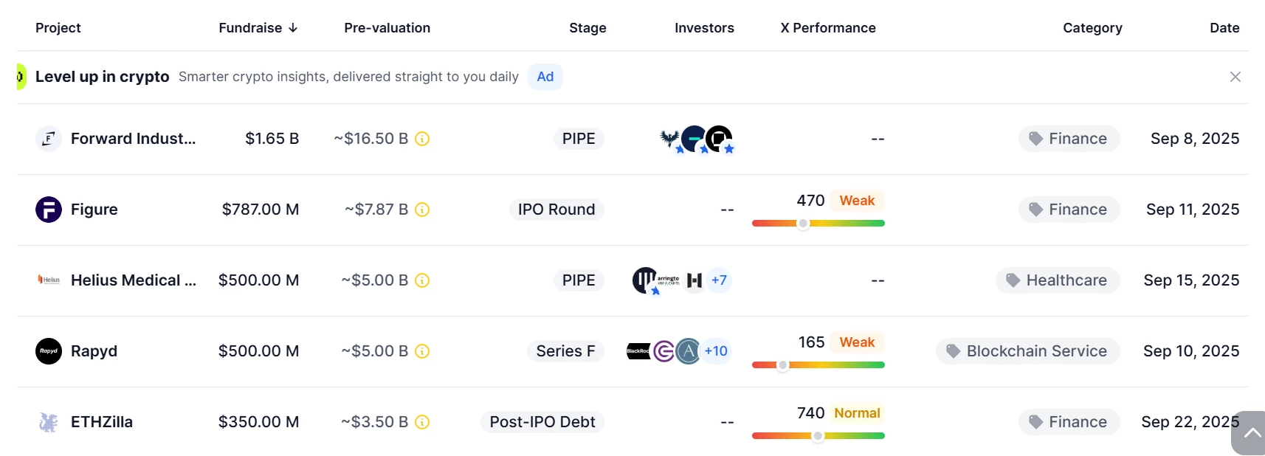The height and width of the screenshot is (456, 1265).
Task: Open the Level up in crypto ad link
Action: click(x=103, y=77)
